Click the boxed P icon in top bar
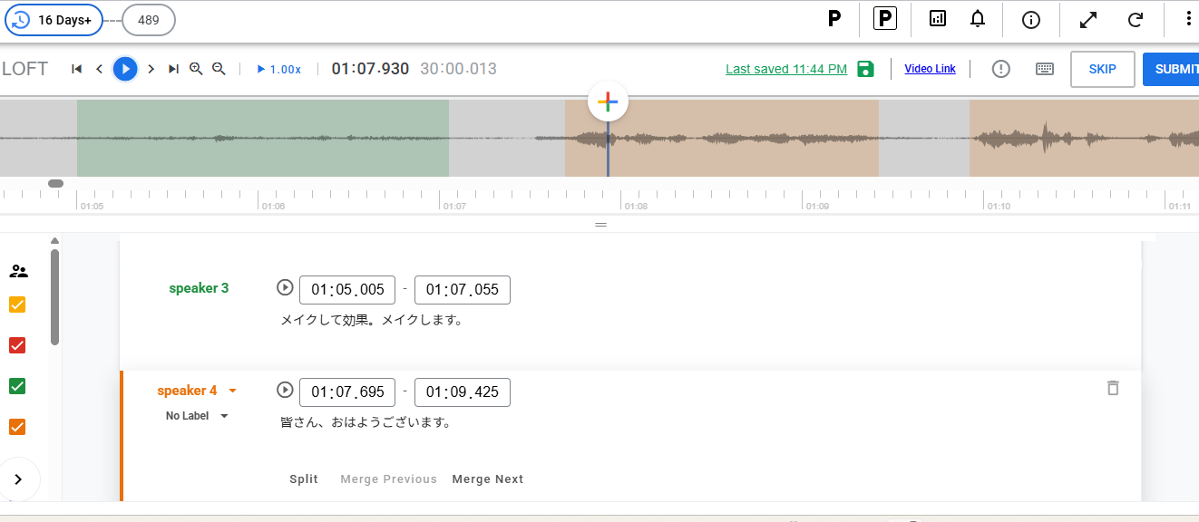This screenshot has width=1199, height=522. click(x=885, y=18)
